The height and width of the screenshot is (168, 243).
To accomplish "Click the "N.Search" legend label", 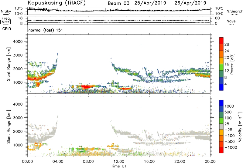I will pyautogui.click(x=234, y=11).
